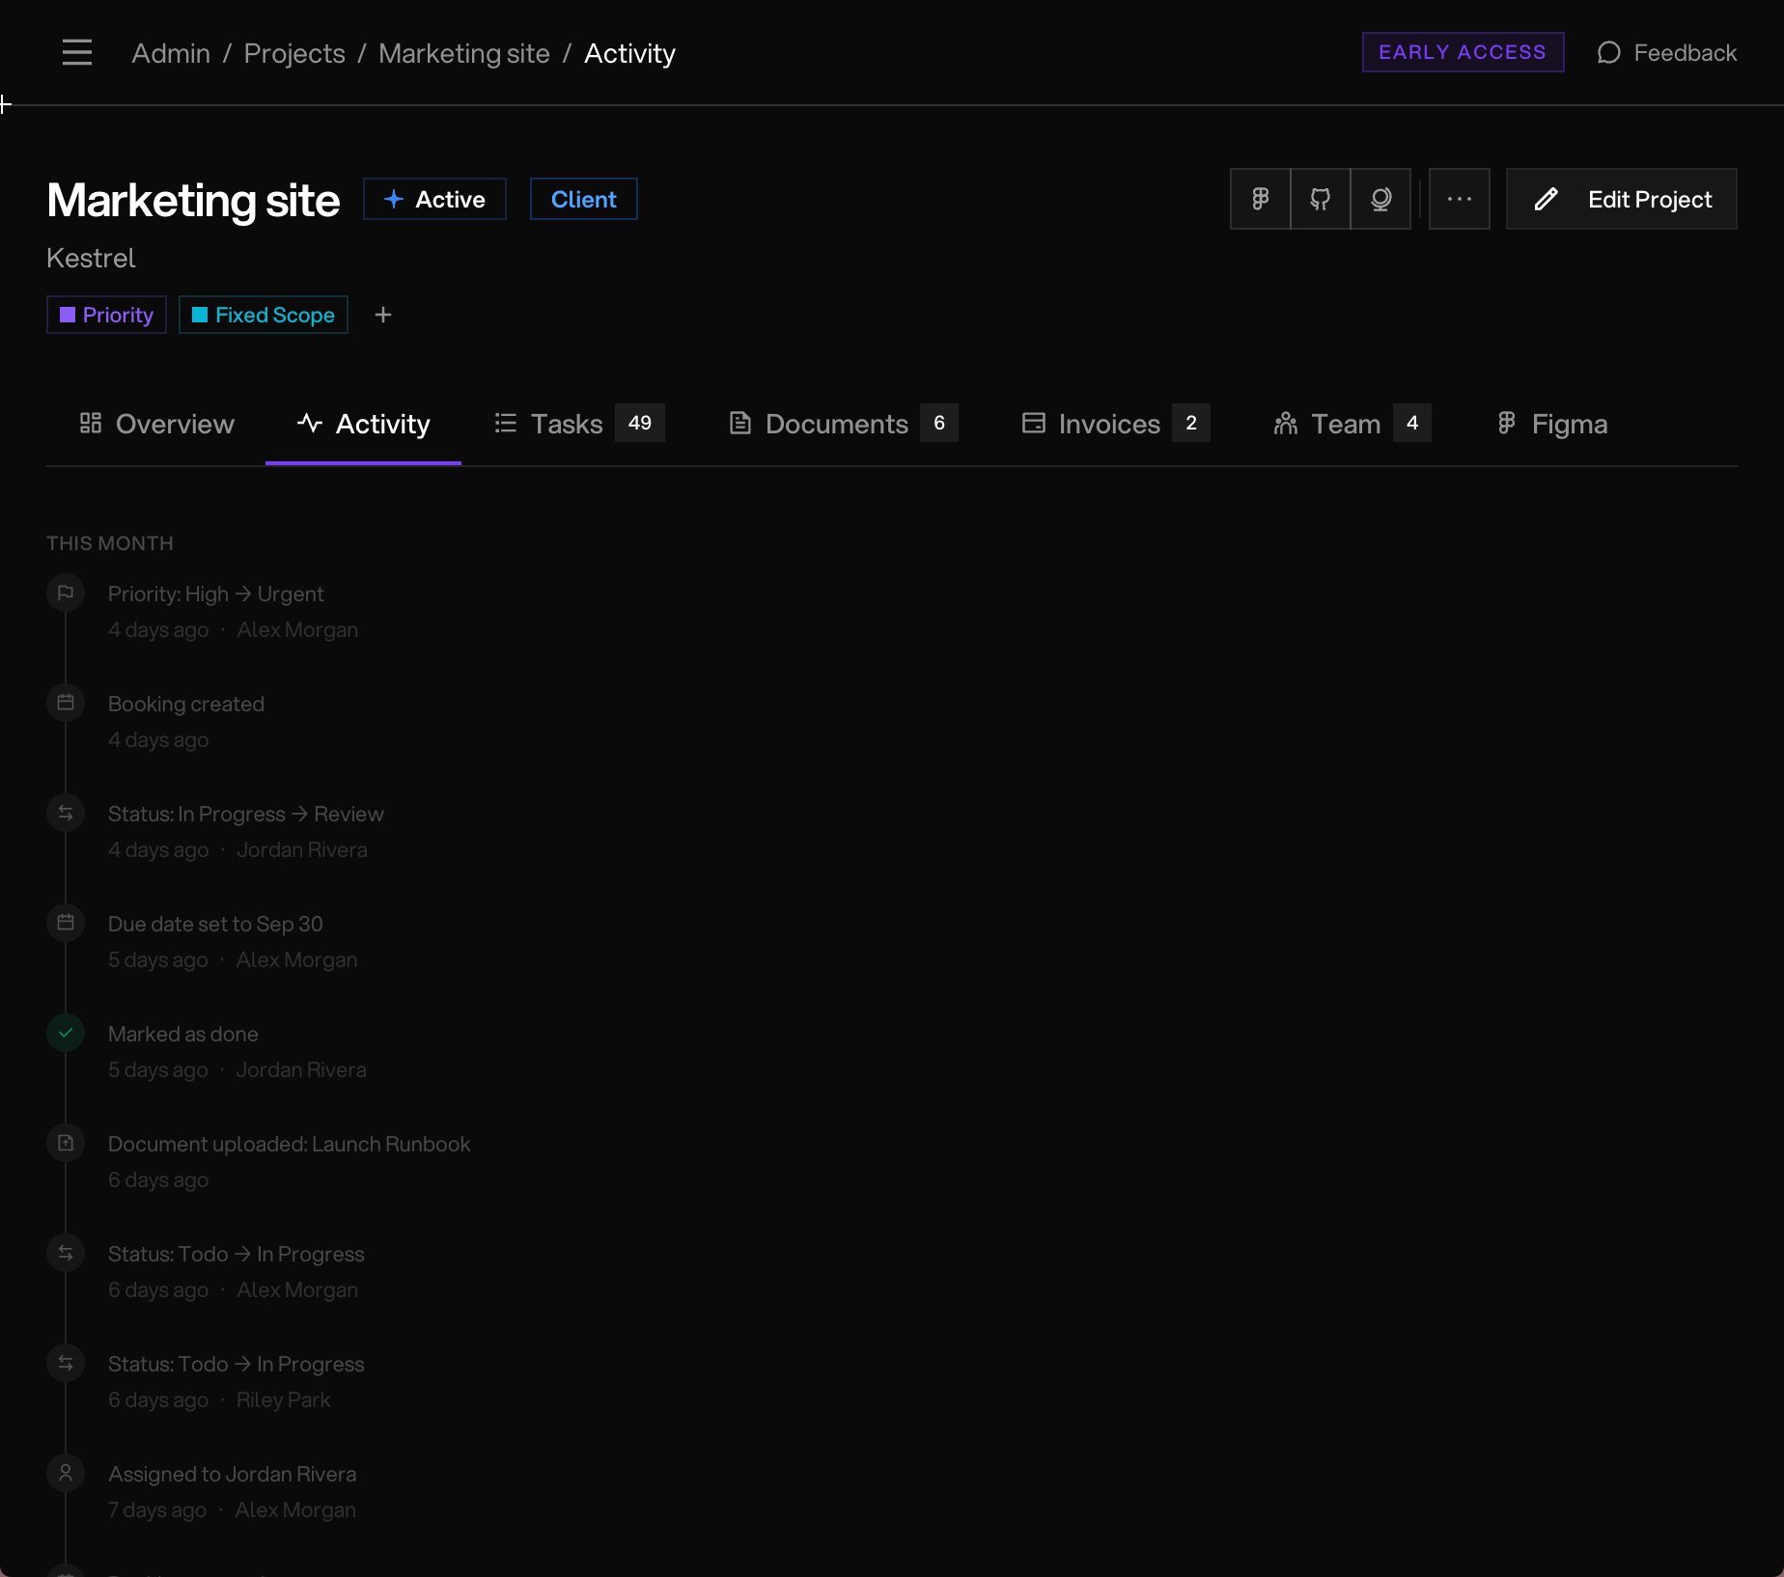Image resolution: width=1784 pixels, height=1577 pixels.
Task: Open the GitHub repository icon button
Action: 1320,199
